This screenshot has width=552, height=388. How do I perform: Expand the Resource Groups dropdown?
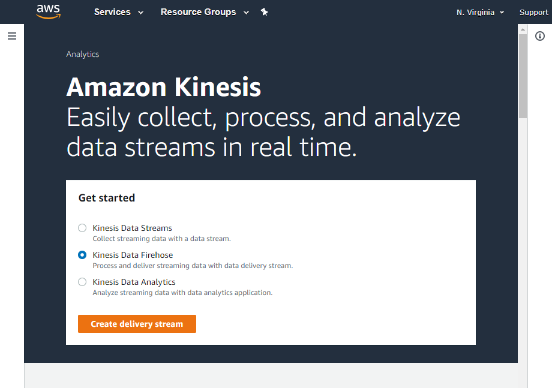[x=205, y=12]
